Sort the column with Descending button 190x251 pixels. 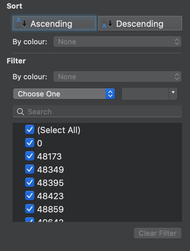pos(140,23)
